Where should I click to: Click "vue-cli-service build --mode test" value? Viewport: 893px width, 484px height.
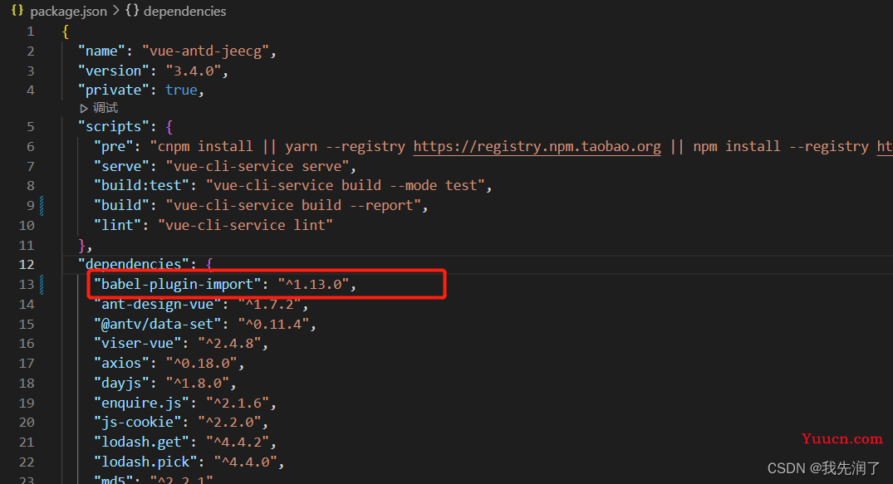[x=345, y=186]
